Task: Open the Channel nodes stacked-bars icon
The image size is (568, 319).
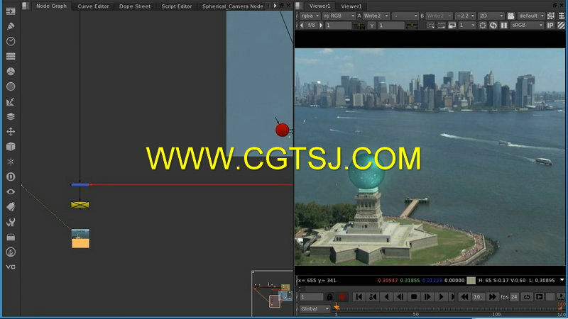Action: tap(11, 57)
